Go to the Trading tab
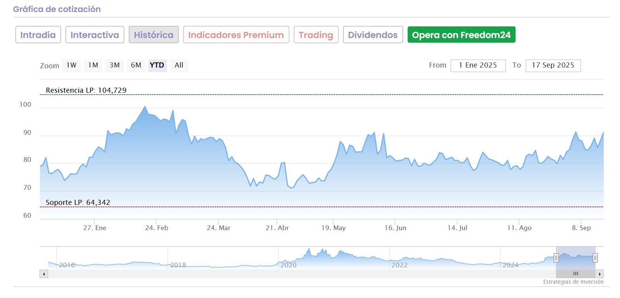This screenshot has width=620, height=298. (316, 35)
